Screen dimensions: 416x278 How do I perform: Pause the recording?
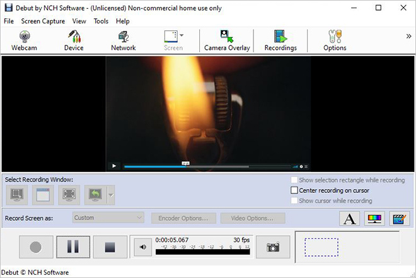[x=73, y=247]
